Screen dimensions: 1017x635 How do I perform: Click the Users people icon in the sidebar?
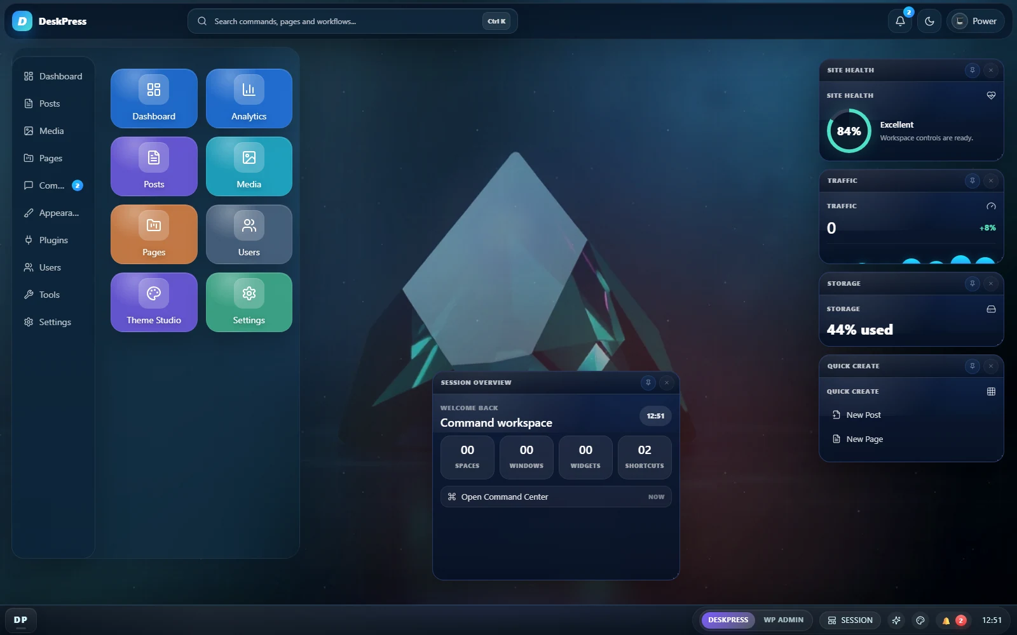click(x=29, y=267)
